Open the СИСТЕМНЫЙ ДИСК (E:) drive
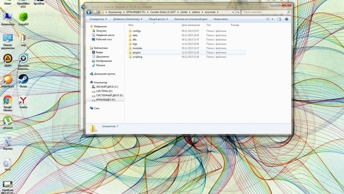Screen dimensions: 344x194 coord(109,95)
